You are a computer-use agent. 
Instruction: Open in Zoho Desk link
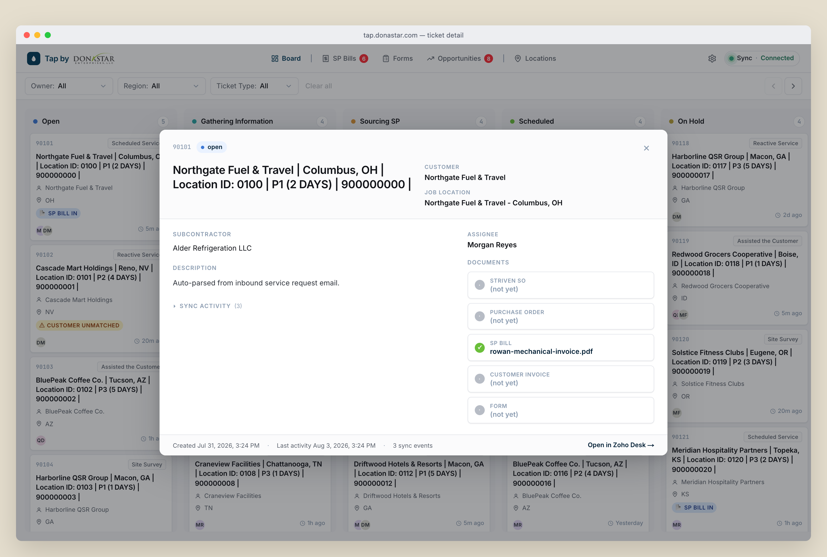point(621,445)
